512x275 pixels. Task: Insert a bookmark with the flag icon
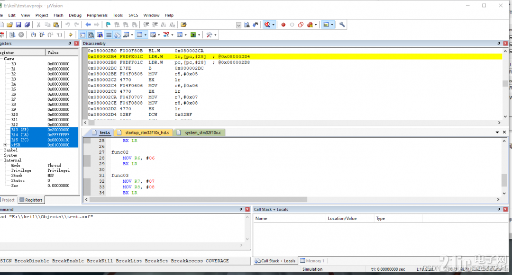(x=108, y=25)
